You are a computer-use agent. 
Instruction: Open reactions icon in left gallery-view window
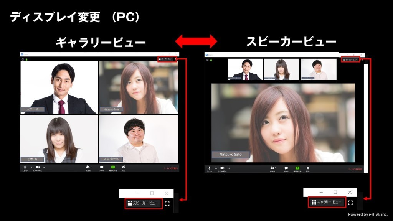124,167
